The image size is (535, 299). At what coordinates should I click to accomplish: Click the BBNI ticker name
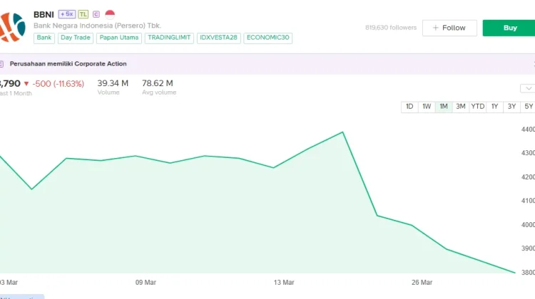click(44, 15)
